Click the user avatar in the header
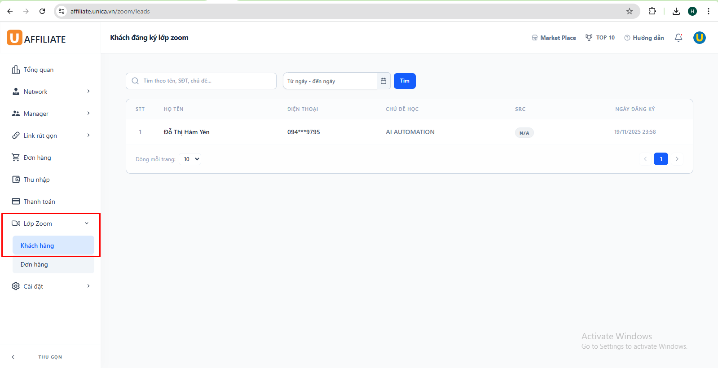Viewport: 718px width, 368px height. [x=699, y=38]
